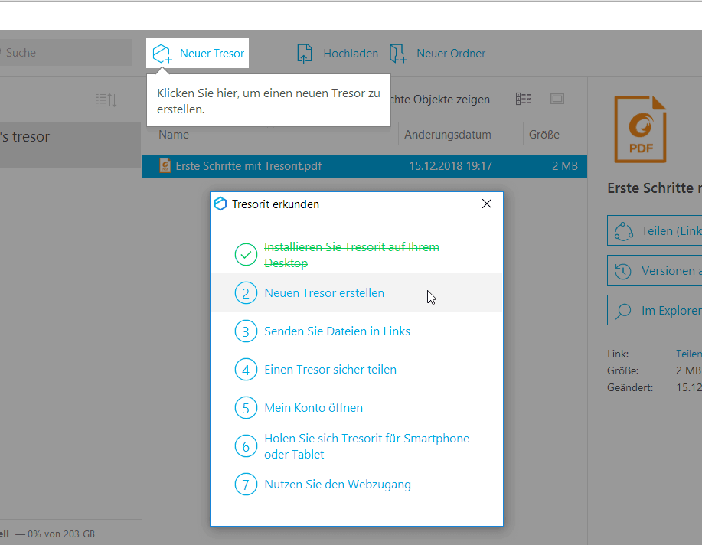Open the 'Nutzen Sie den Webzugang' step
This screenshot has height=545, width=702.
(338, 485)
